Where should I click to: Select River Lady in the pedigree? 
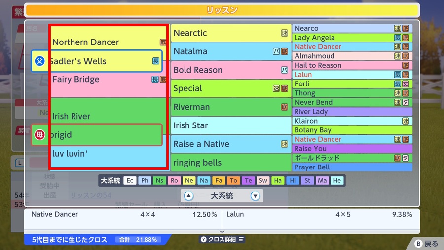click(x=352, y=112)
